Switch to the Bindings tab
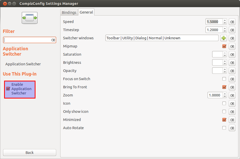The height and width of the screenshot is (159, 240). point(69,13)
